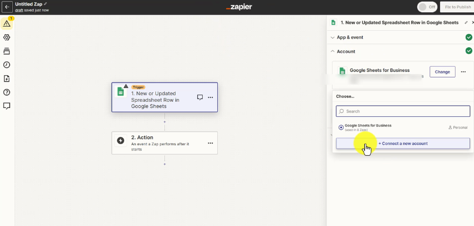Screen dimensions: 474x226
Task: Click the Personal label in account row
Action: coord(458,127)
